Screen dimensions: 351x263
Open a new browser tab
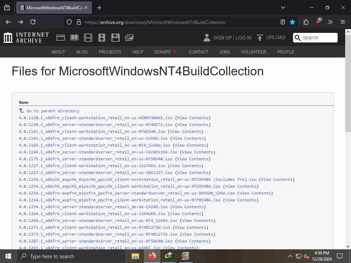click(99, 8)
